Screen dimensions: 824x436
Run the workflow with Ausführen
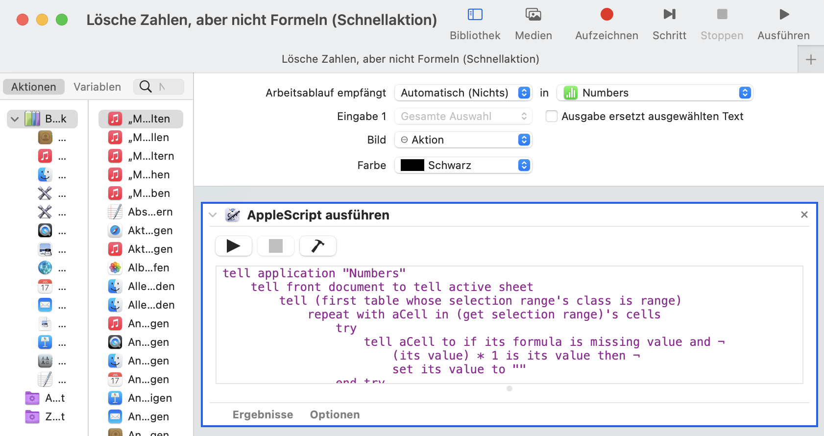[783, 24]
